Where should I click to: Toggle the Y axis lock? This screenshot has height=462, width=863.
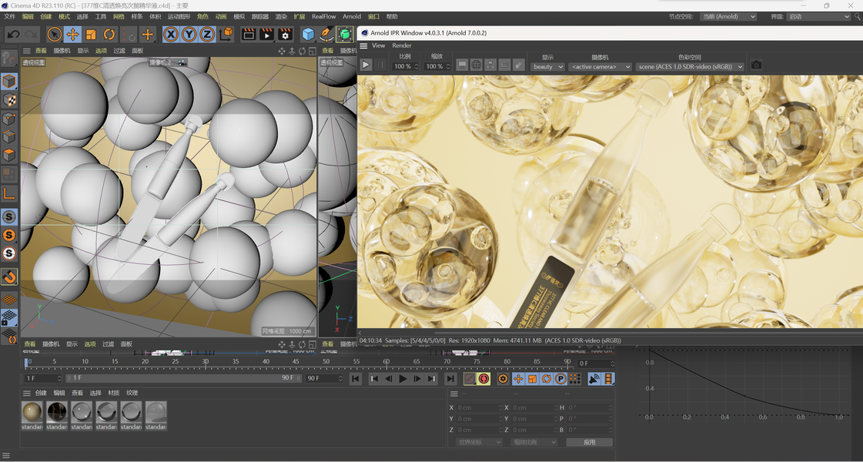(189, 35)
